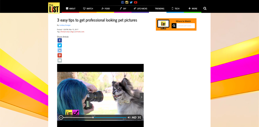259x127 pixels.
Task: Click the TV logo in Where to Watch
Action: point(163,24)
